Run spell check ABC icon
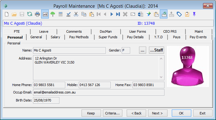The width and height of the screenshot is (216, 120). pos(68,14)
